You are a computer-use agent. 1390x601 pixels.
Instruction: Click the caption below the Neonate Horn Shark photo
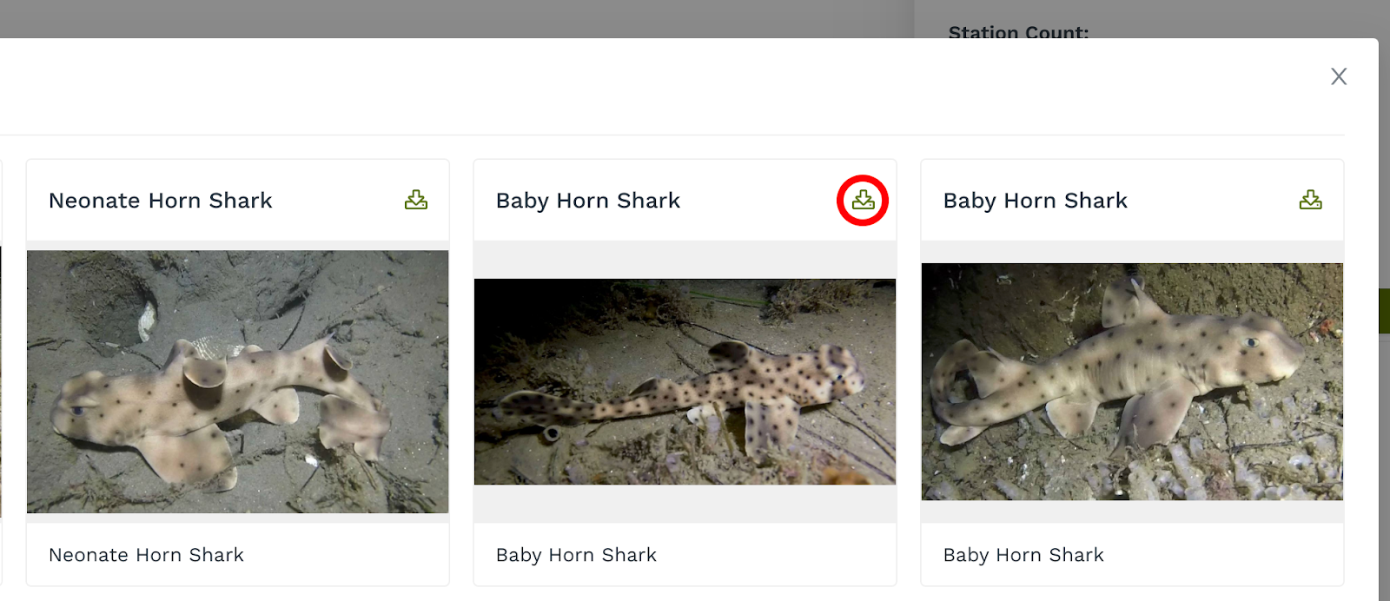(146, 555)
